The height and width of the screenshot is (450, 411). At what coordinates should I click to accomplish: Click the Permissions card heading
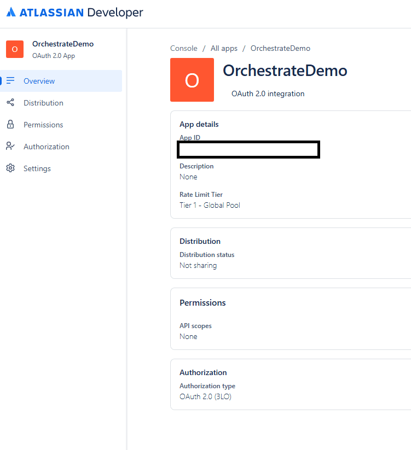point(202,303)
